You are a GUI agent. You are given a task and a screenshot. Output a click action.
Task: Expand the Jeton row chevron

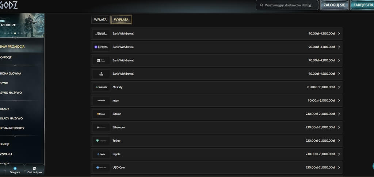point(339,101)
